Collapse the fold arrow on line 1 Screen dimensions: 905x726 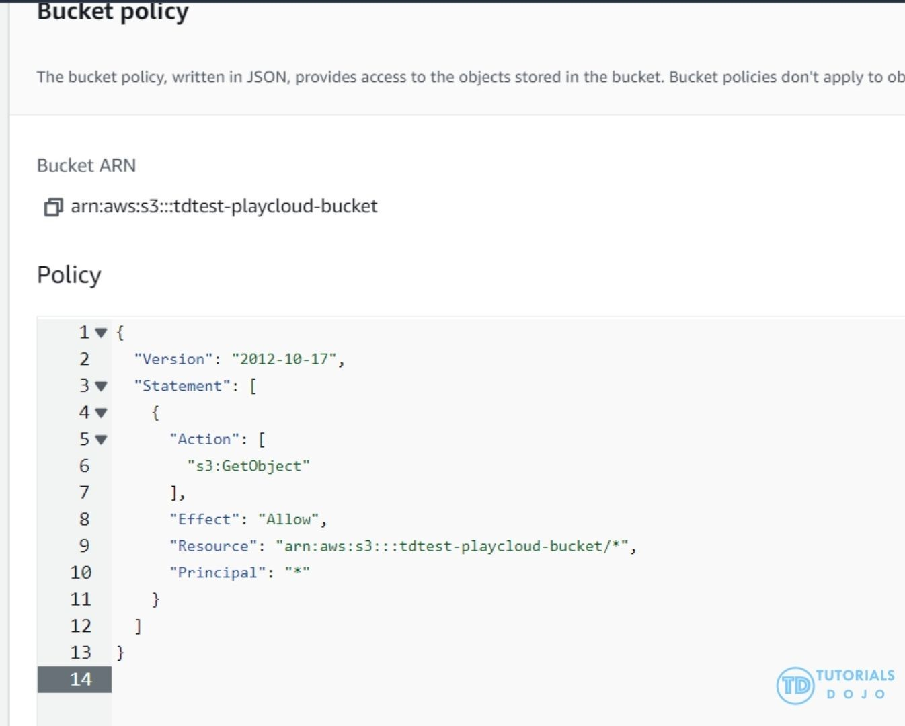tap(101, 332)
